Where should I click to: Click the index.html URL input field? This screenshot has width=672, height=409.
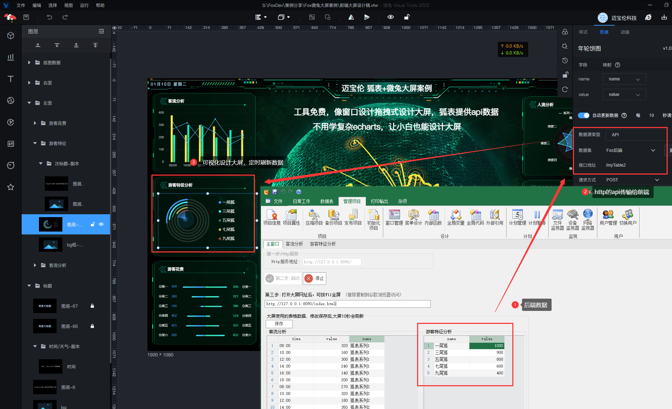coord(348,304)
